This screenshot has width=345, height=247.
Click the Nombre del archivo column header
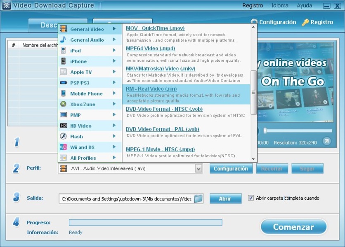coord(39,45)
